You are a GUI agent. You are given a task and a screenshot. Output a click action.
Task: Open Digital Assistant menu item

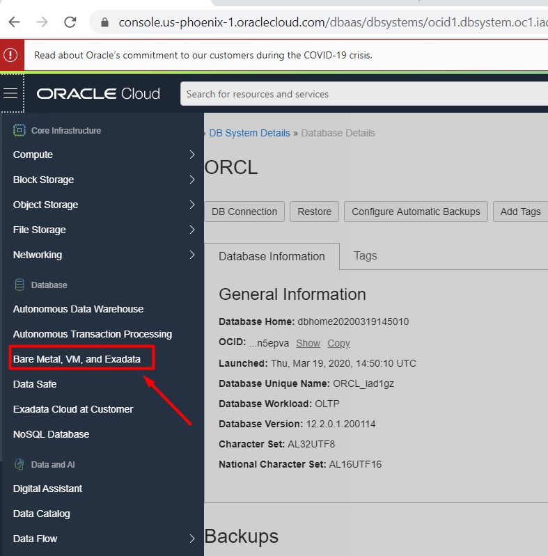point(47,489)
